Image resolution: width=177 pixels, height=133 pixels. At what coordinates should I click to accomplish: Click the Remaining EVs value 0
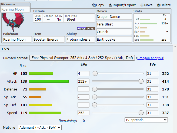tap(84, 121)
